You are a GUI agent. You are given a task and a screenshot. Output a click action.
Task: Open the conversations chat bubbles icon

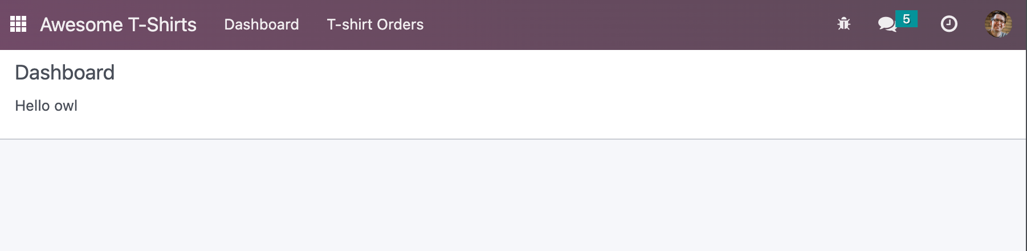point(887,24)
